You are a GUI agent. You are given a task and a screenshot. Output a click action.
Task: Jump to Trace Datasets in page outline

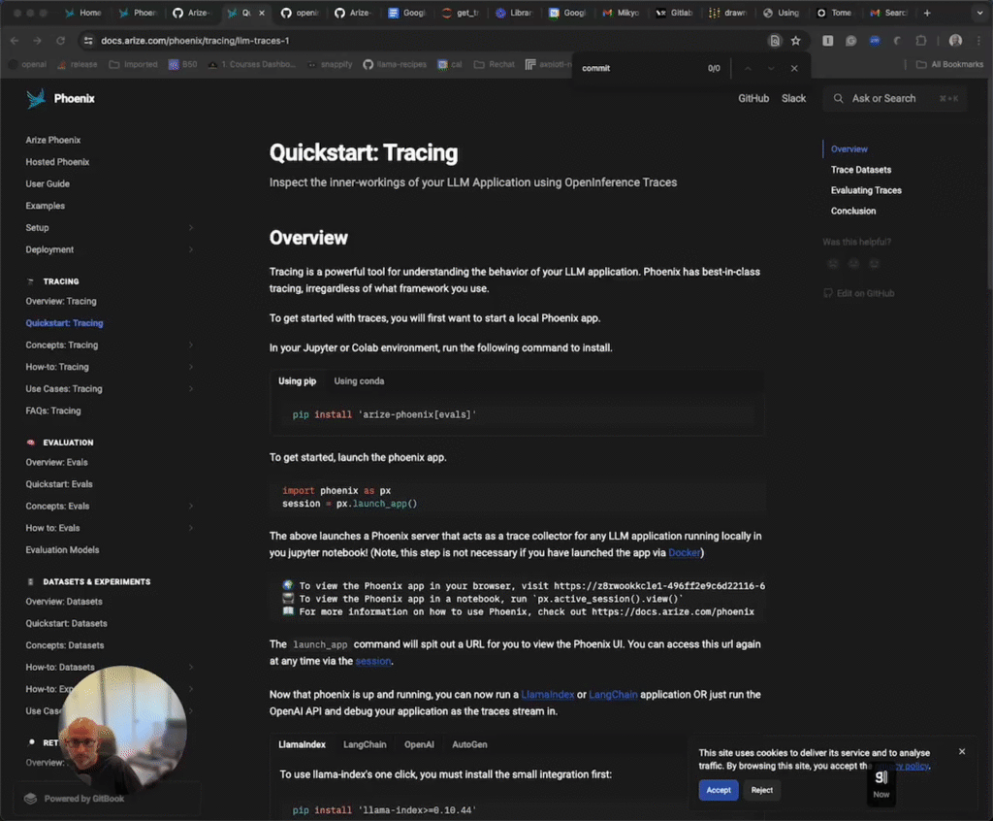pos(860,170)
